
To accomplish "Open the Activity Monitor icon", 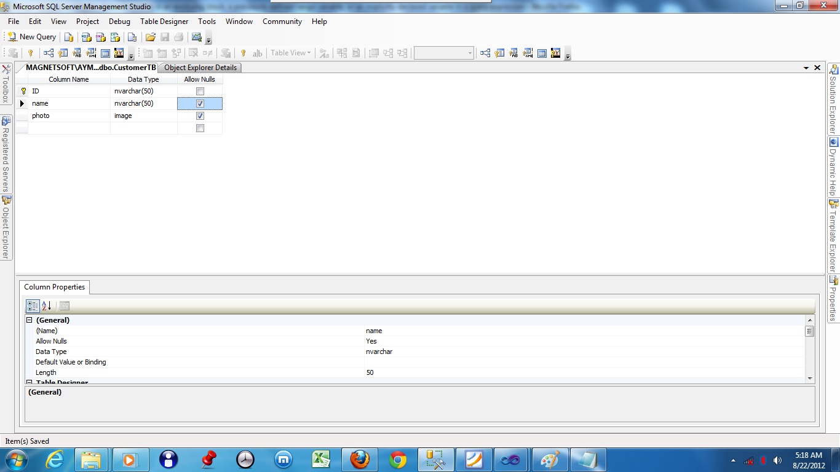I will point(196,37).
